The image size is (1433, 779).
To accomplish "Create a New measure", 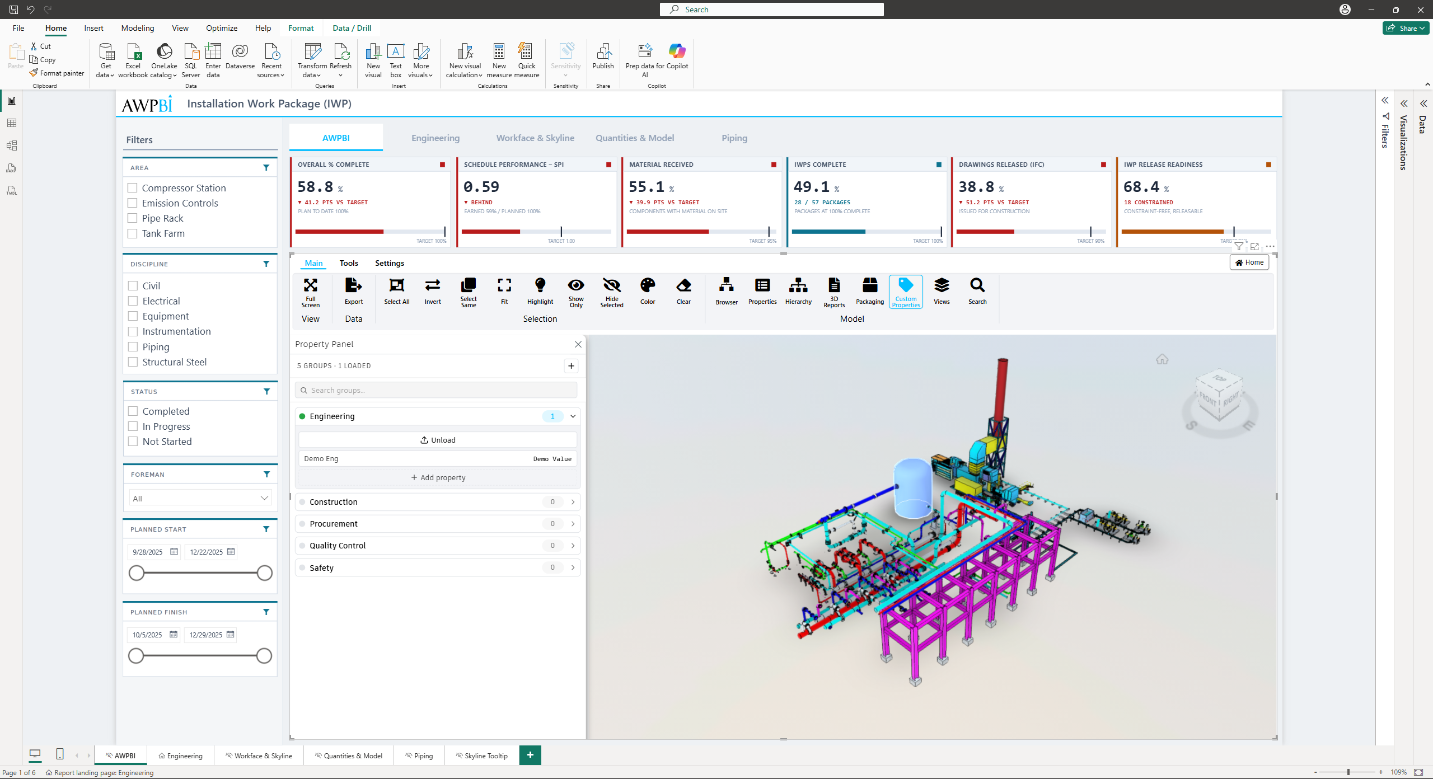I will point(499,60).
